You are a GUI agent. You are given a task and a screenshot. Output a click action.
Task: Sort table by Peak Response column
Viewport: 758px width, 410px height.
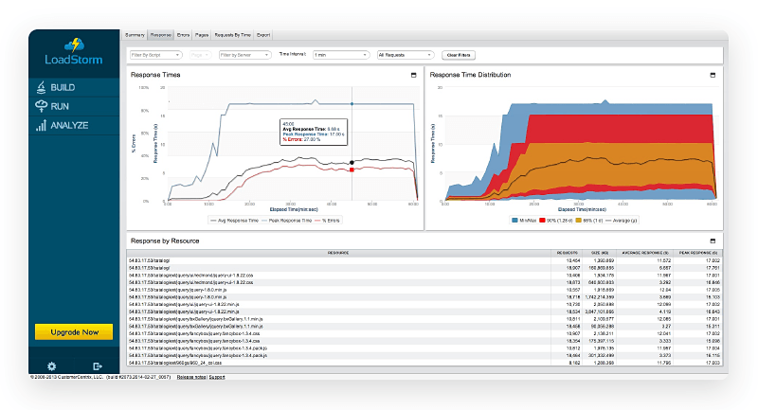(x=698, y=253)
